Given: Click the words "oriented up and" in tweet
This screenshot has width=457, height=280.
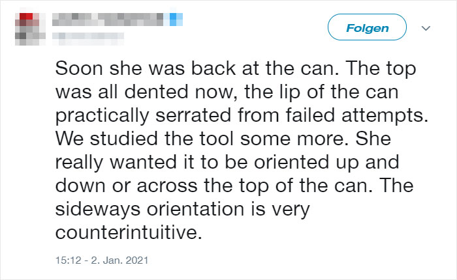Looking at the screenshot, I should 326,163.
